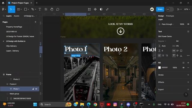Viewport: 192px width, 108px height.
Task: Add a stroke with plus icon
Action: [x=188, y=75]
